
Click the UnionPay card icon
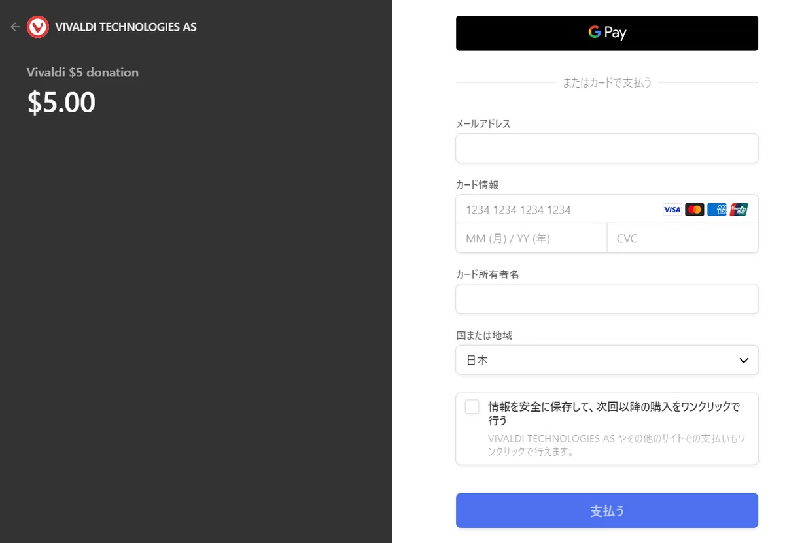tap(739, 210)
